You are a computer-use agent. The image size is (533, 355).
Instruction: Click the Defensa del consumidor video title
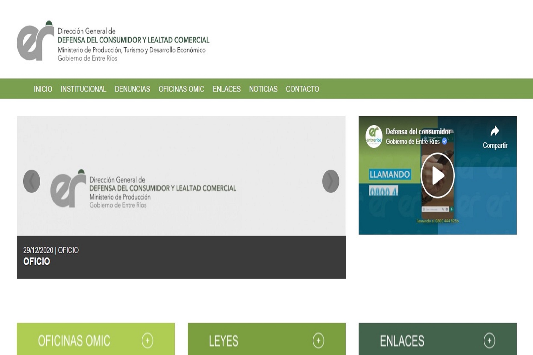point(418,131)
